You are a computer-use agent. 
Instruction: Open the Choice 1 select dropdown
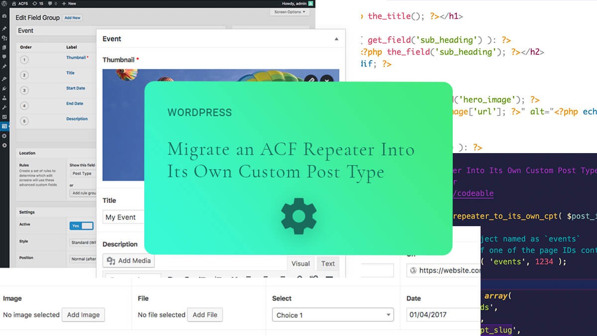click(x=332, y=315)
